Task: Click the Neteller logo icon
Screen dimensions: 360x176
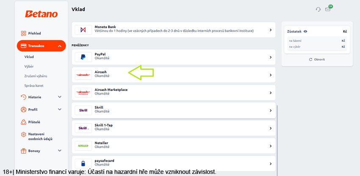Action: pyautogui.click(x=83, y=146)
